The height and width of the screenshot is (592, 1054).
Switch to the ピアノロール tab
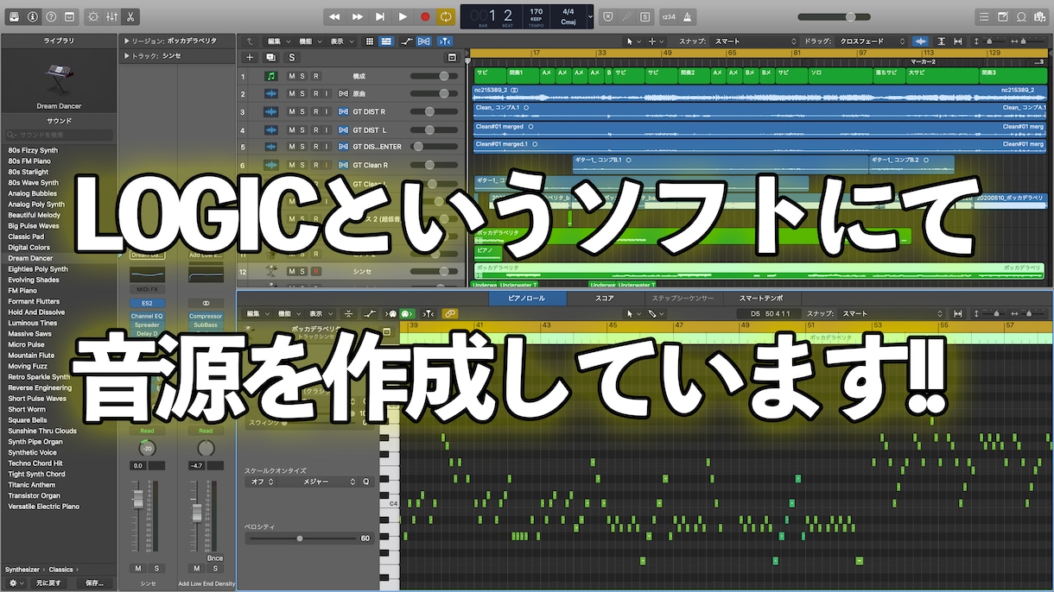point(527,298)
